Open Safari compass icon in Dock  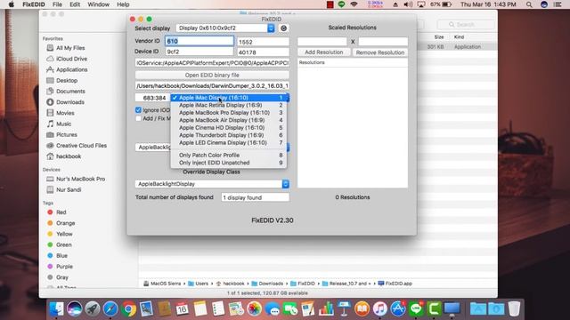pyautogui.click(x=110, y=309)
